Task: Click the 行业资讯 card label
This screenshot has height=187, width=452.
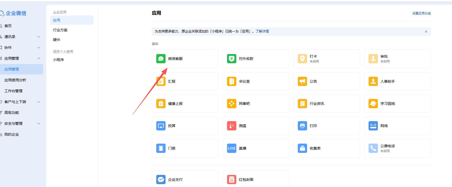Action: click(x=317, y=104)
